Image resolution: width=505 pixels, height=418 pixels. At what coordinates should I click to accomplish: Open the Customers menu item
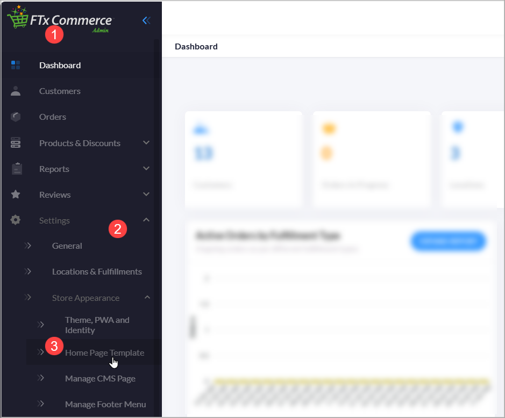(x=60, y=91)
